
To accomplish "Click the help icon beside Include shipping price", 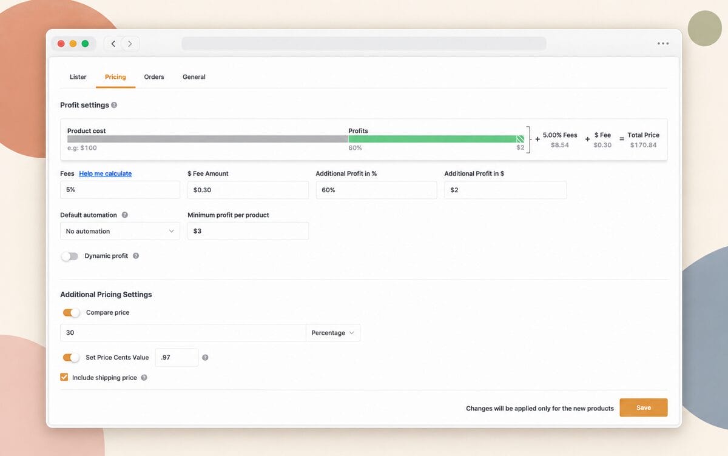I will tap(144, 378).
